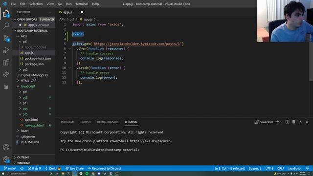Expand the OUTLINE section
This screenshot has height=176, width=313.
(x=23, y=157)
